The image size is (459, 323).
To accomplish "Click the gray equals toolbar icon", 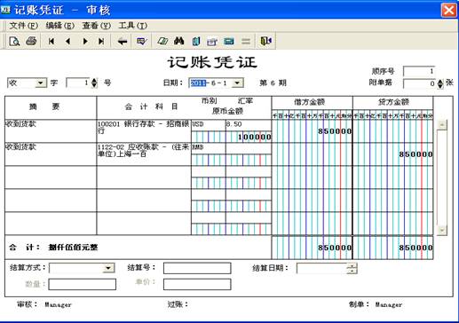I will point(246,42).
